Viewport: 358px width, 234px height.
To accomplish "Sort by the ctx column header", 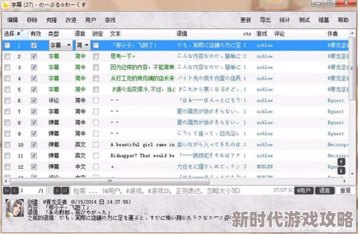I will click(247, 34).
